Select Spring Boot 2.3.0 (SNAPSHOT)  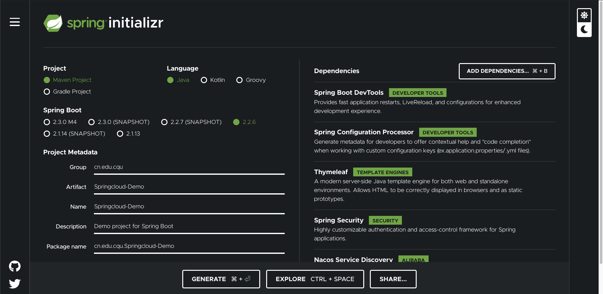pos(119,122)
